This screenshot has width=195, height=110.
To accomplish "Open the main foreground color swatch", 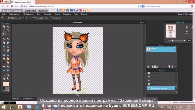I will tap(6, 84).
